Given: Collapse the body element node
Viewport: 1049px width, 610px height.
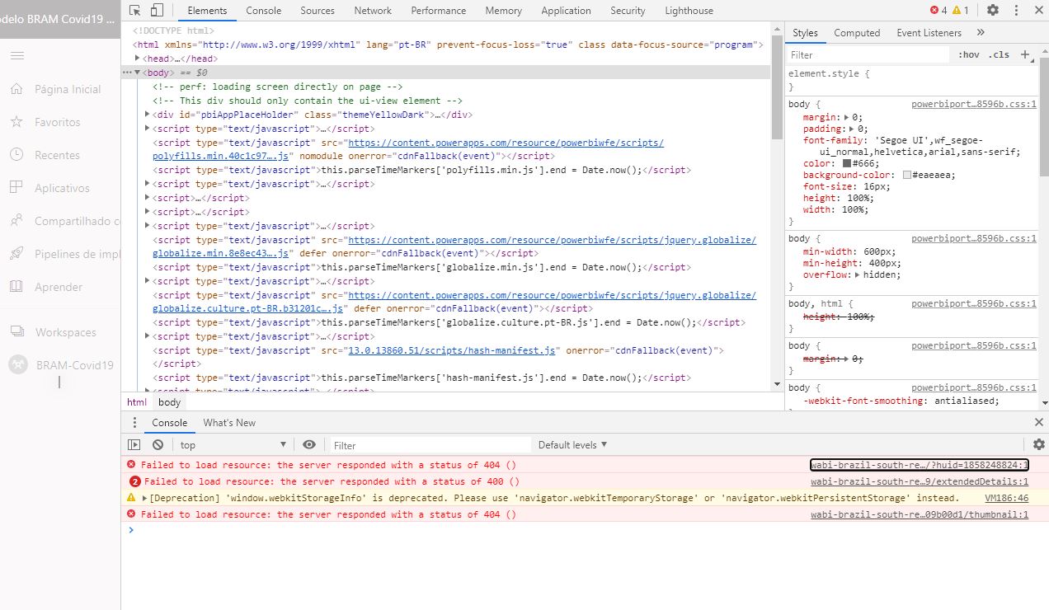Looking at the screenshot, I should coord(138,73).
